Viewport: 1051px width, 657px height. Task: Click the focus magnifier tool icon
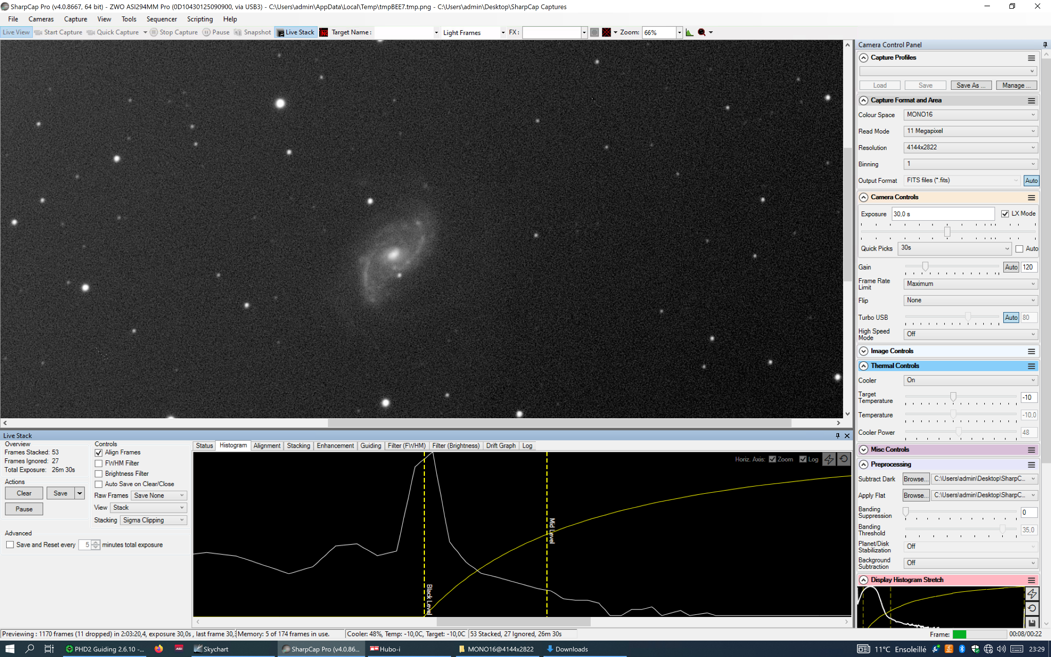(702, 32)
